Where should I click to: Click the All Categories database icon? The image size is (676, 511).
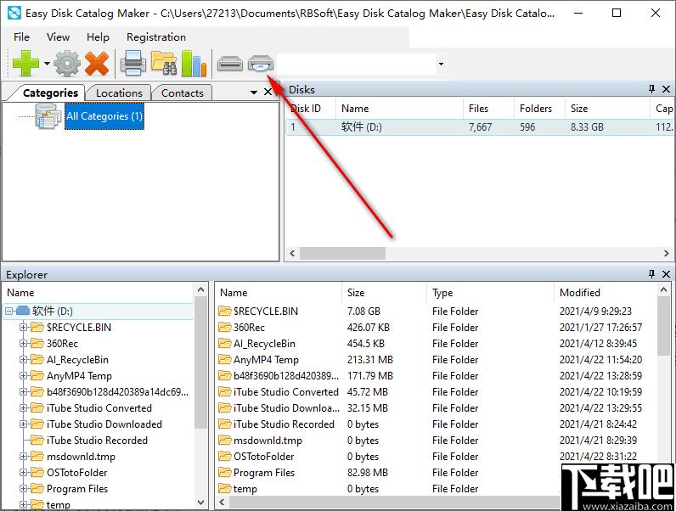[x=48, y=116]
